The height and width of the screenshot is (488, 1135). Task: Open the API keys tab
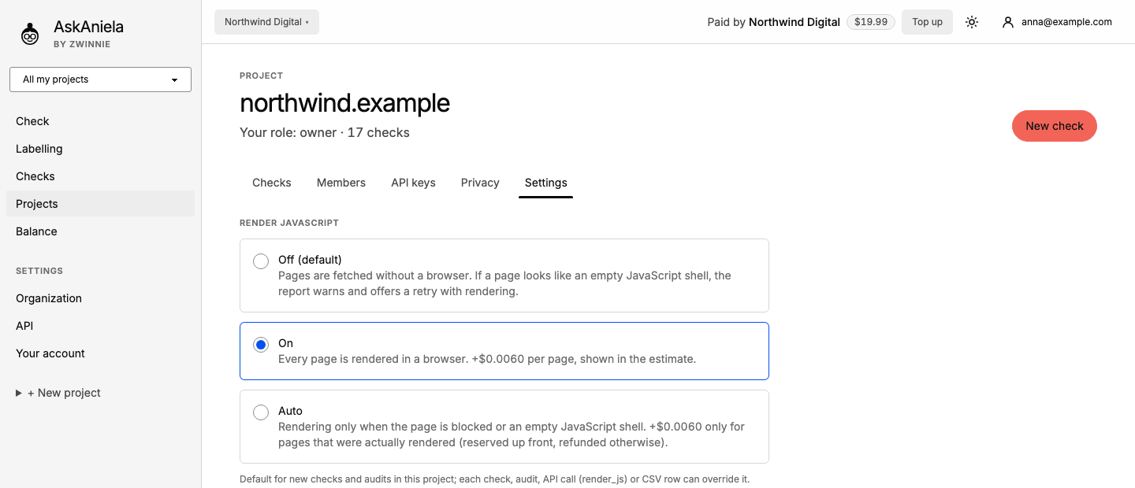(413, 183)
